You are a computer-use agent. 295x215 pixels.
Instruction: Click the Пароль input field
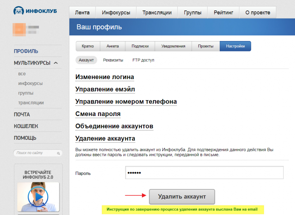click(x=204, y=173)
